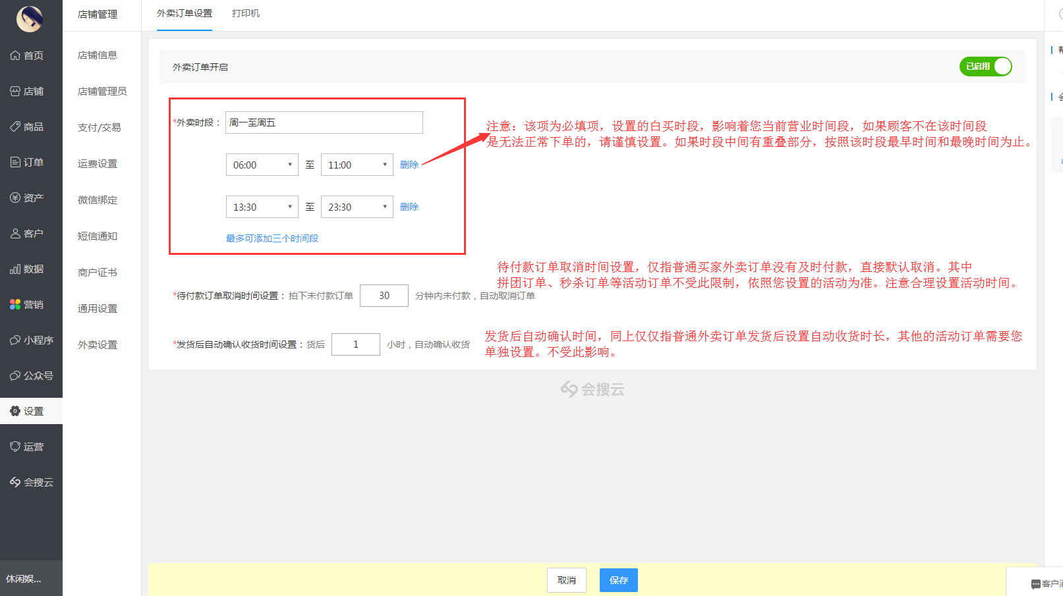Screen dimensions: 1063x596
Task: Click the 30 minutes cancel time field
Action: (x=384, y=296)
